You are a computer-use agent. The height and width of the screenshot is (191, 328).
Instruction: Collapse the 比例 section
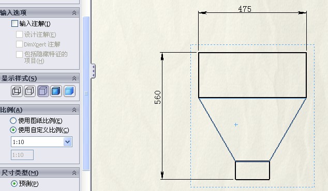click(74, 110)
